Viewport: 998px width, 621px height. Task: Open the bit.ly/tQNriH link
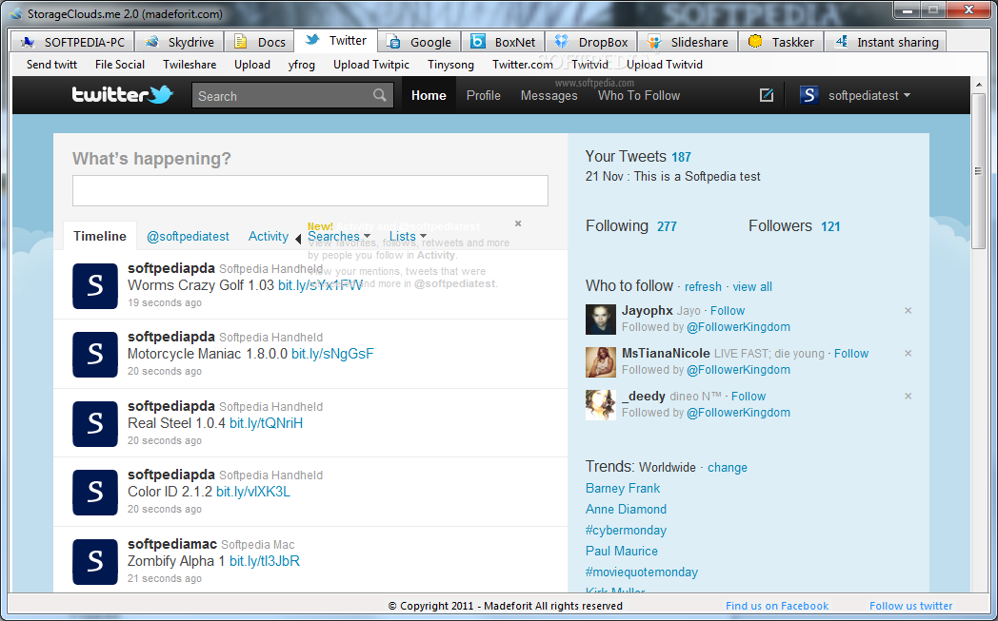[x=266, y=423]
